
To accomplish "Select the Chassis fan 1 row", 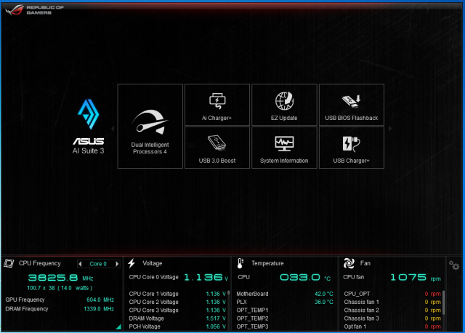I will (392, 302).
